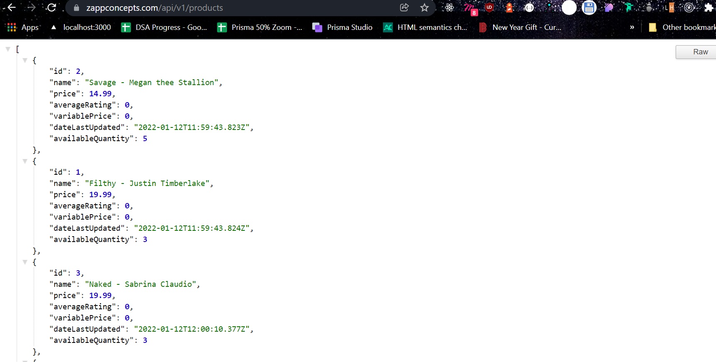Click the price value 14.99
This screenshot has height=362, width=716.
point(100,94)
